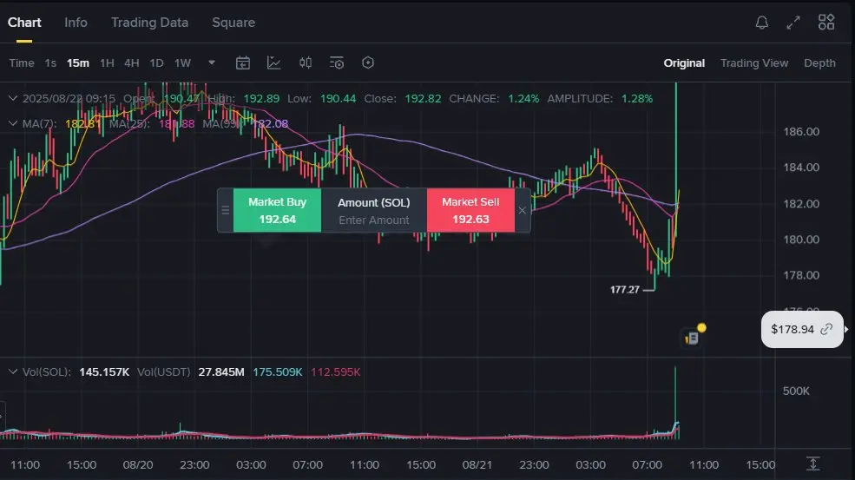Click the AMPLITUDE 1.28% value
This screenshot has width=855, height=480.
pyautogui.click(x=637, y=98)
